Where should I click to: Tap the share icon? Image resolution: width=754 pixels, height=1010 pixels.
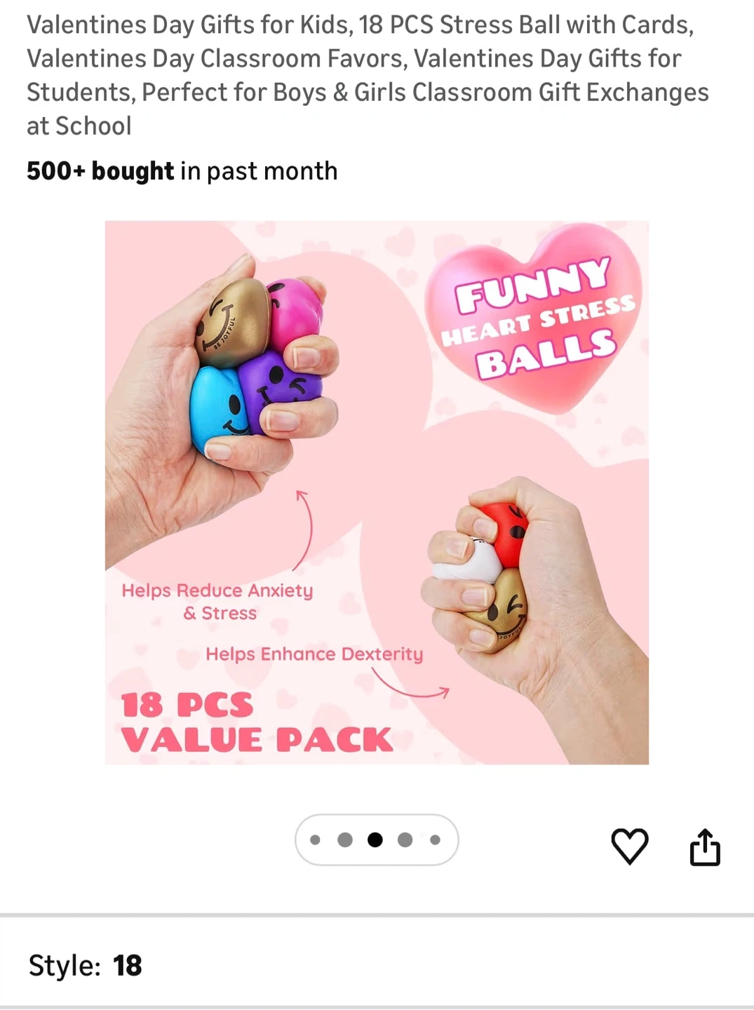pos(705,847)
